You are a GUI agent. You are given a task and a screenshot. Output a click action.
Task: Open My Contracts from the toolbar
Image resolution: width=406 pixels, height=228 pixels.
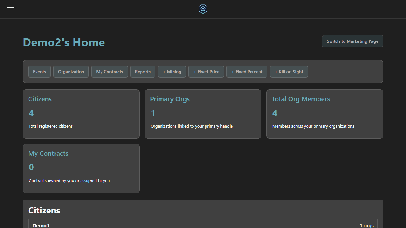click(109, 72)
